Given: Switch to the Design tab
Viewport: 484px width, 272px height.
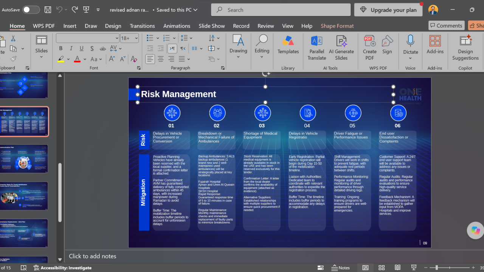Looking at the screenshot, I should coord(113,26).
